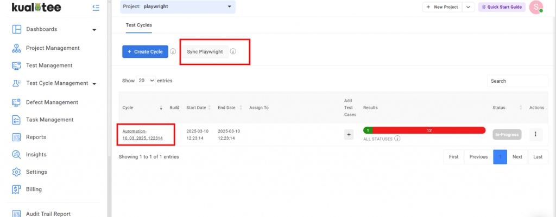Open the New Project dropdown arrow
Screen dimensions: 556x217
click(x=469, y=7)
